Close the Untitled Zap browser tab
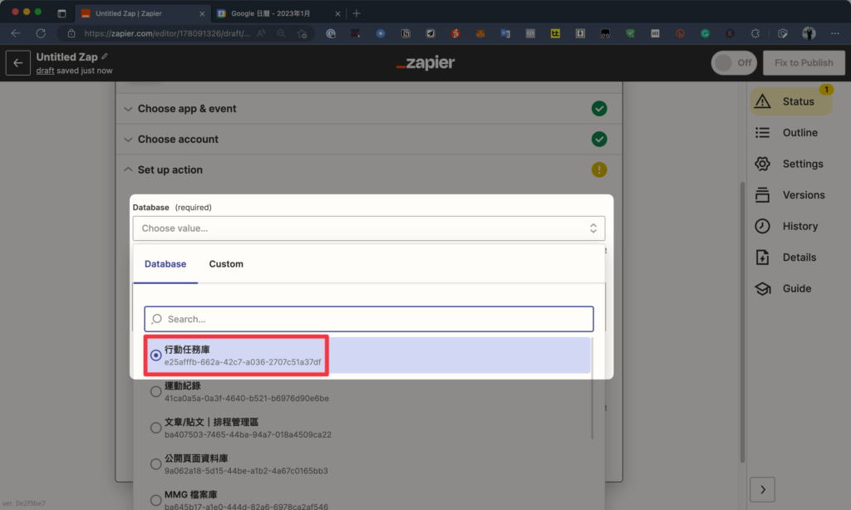The image size is (851, 510). 202,13
